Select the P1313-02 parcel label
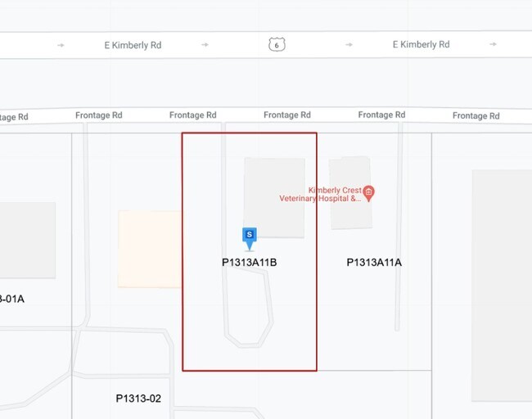Viewport: 532px width, 419px height. [138, 399]
